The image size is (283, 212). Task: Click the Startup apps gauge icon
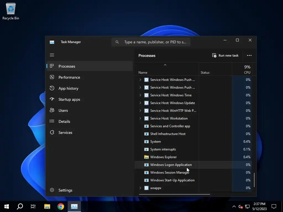(x=52, y=99)
